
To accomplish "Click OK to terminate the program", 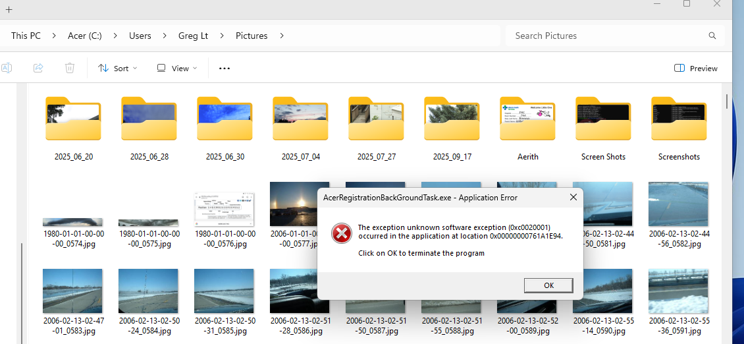I will (x=548, y=285).
